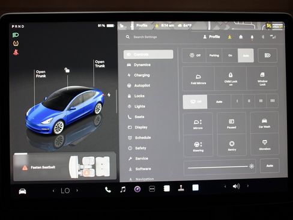Decrease temperature with left arrow beside LO
The image size is (293, 220).
(53, 191)
